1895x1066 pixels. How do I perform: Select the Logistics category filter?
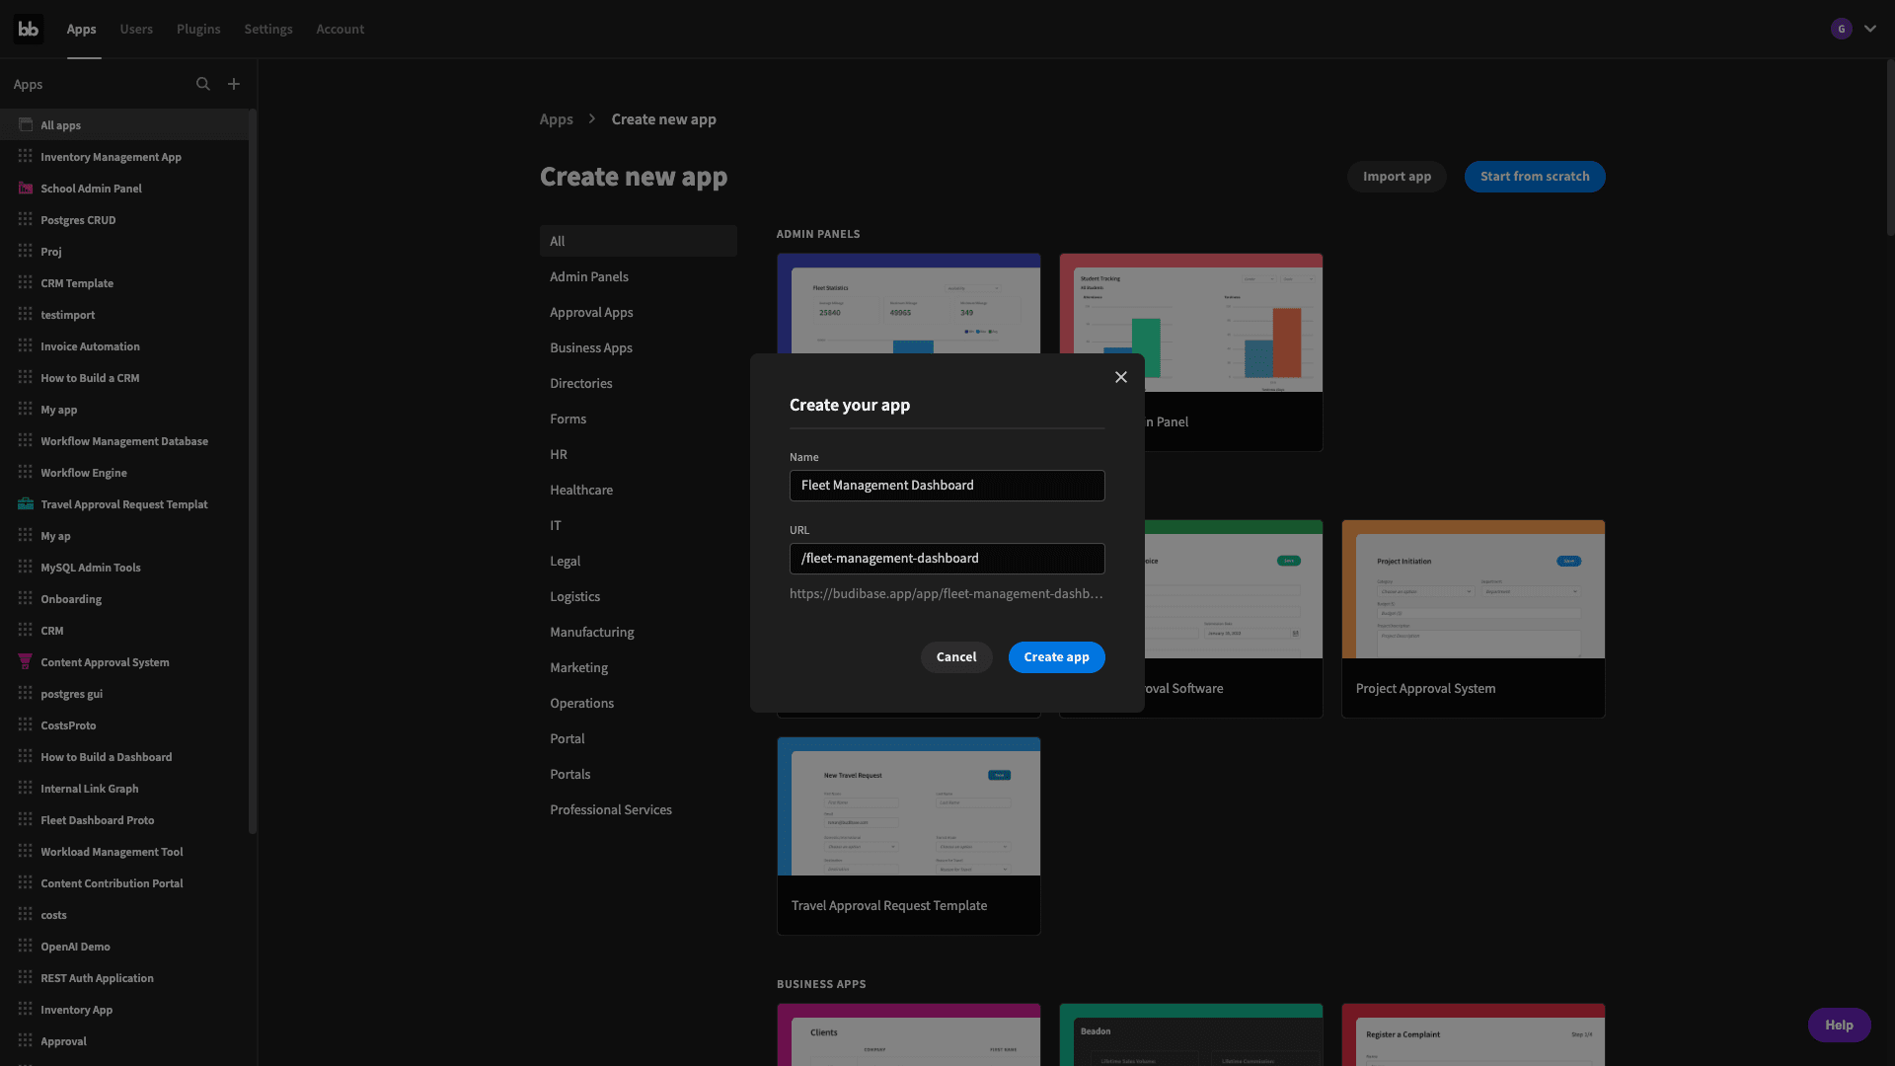(574, 596)
